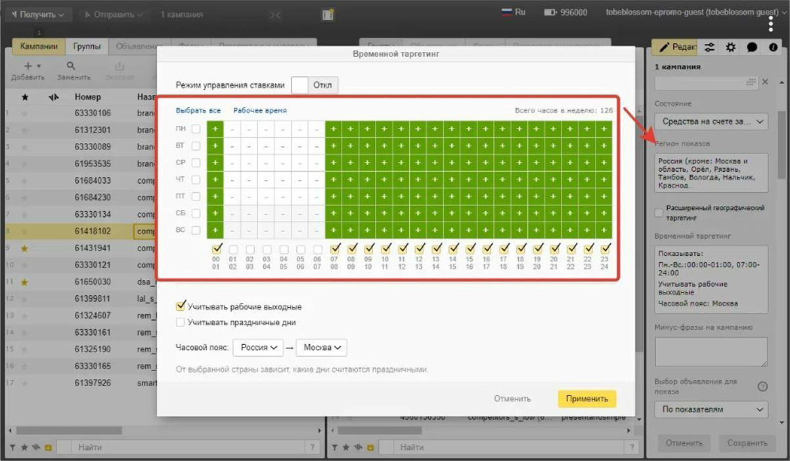Viewport: 790px width, 461px height.
Task: Click the Добавить plus icon
Action: (28, 66)
